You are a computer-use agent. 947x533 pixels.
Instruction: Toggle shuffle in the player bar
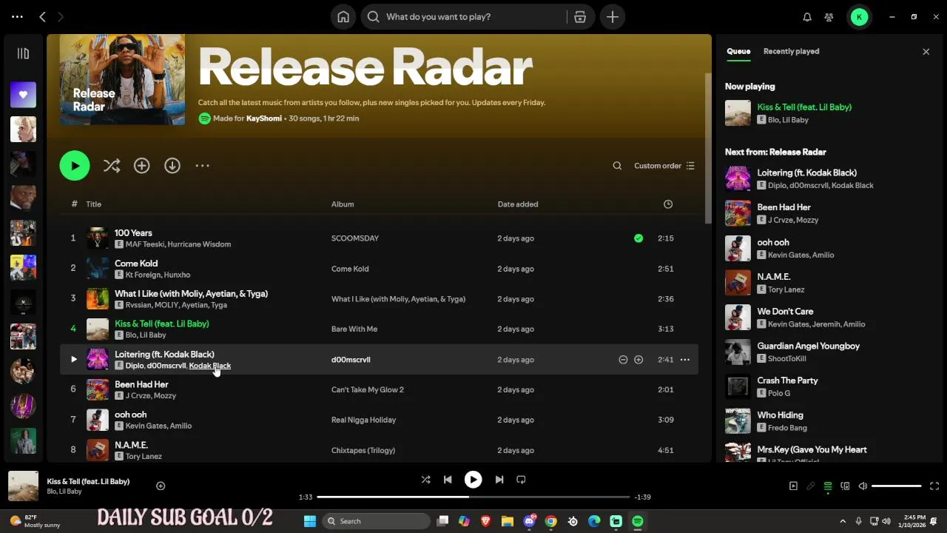[425, 480]
